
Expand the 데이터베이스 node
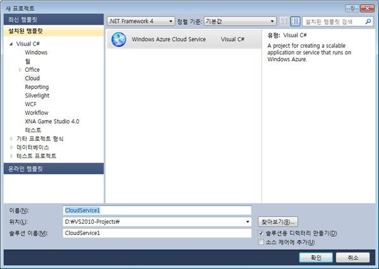point(11,147)
